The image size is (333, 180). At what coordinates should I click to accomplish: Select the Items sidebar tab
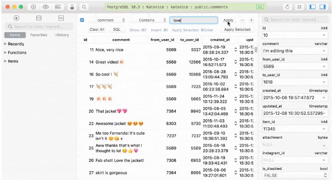(15, 35)
